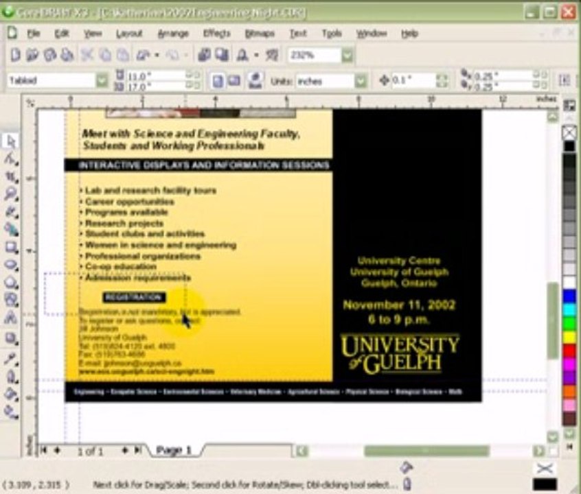Select the Interactive Fill tool
The width and height of the screenshot is (581, 494).
[10, 412]
